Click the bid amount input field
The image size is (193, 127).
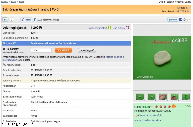tap(42, 51)
